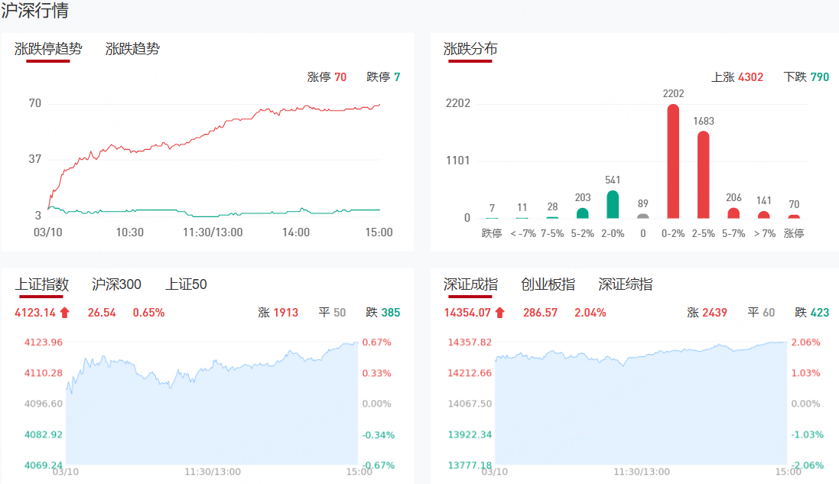
Task: Click the 下跌 790 count label
Action: point(806,77)
